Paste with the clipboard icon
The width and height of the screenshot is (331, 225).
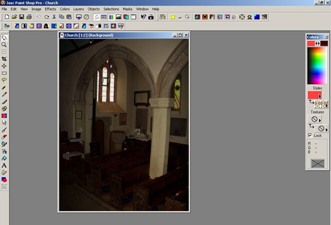(69, 17)
